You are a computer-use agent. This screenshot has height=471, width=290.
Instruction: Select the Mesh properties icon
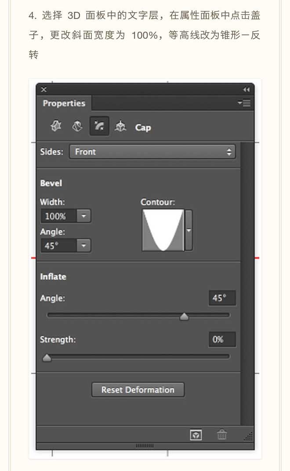[x=55, y=127]
